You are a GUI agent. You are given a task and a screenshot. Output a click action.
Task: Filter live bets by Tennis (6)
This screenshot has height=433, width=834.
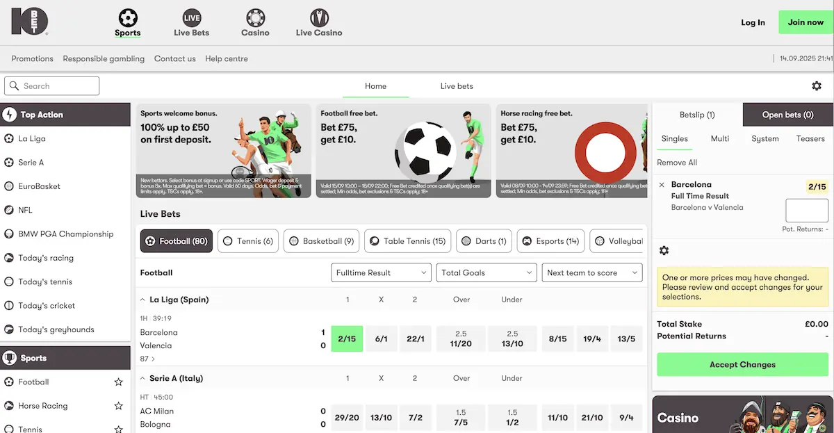[248, 241]
